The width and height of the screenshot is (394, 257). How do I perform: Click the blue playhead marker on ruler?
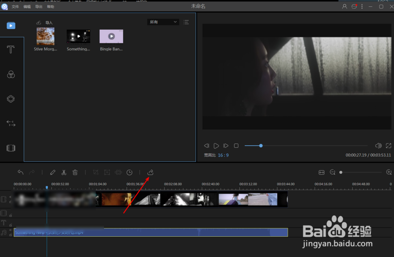click(x=47, y=187)
